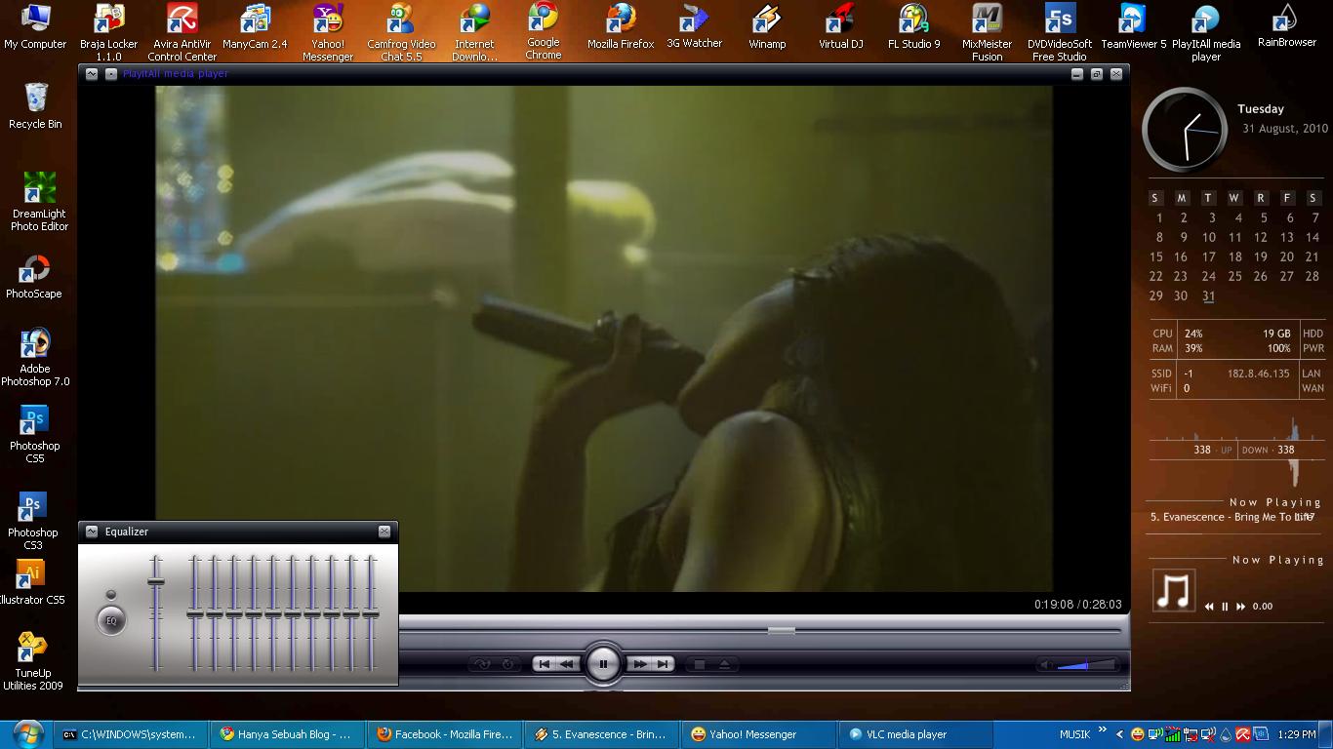The height and width of the screenshot is (749, 1333).
Task: Open Camfrog Video Chat 5.5 shortcut
Action: (x=401, y=32)
